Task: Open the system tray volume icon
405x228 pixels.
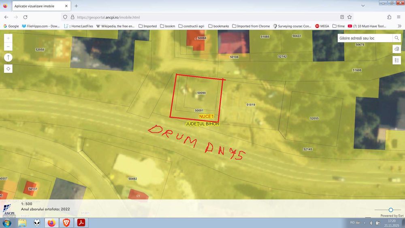Action: (371, 223)
